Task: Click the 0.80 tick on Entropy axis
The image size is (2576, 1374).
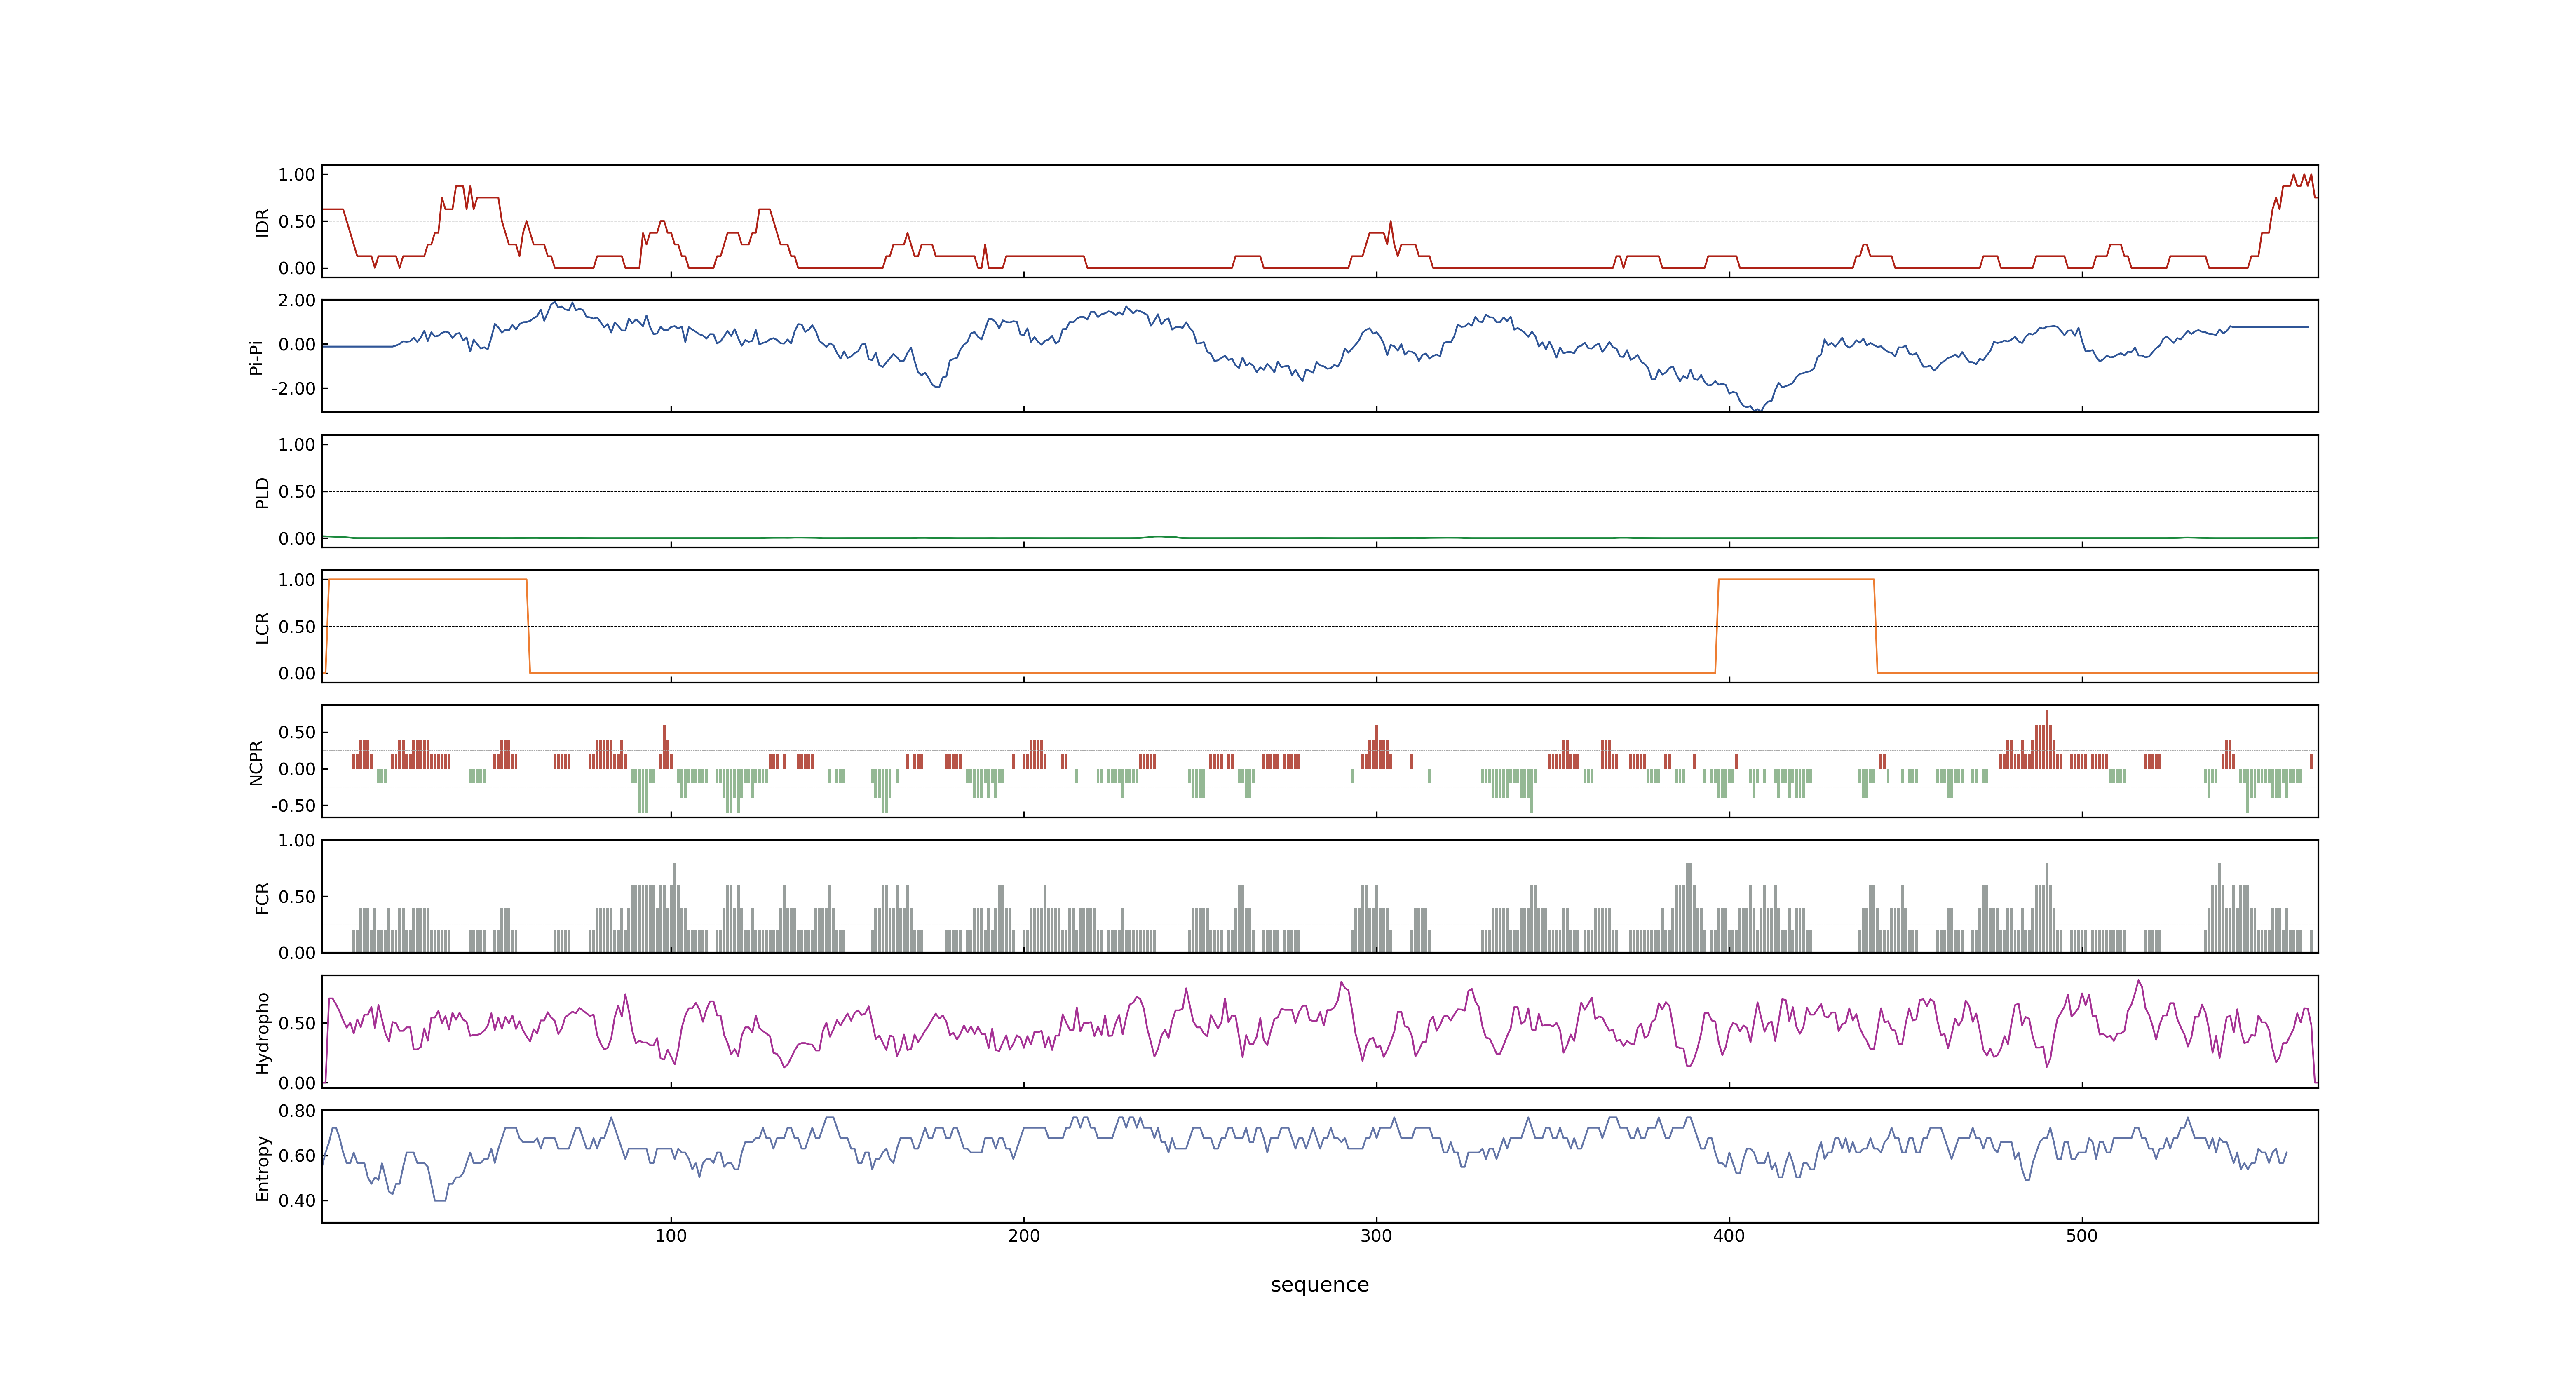Action: 297,1110
